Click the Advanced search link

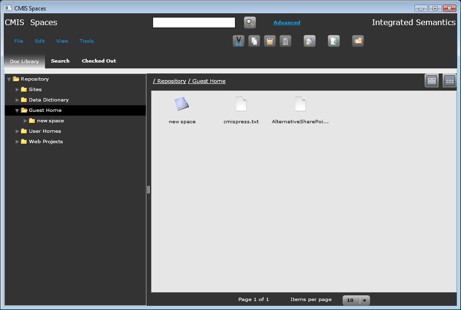287,23
